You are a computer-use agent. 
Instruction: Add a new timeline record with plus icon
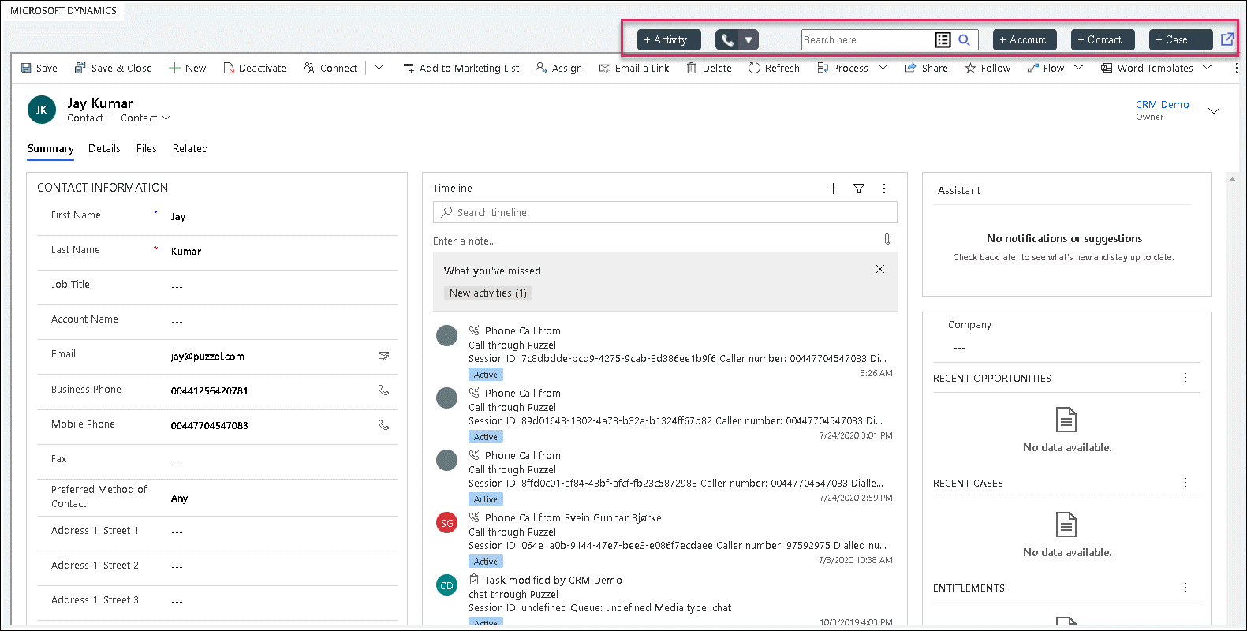[834, 189]
